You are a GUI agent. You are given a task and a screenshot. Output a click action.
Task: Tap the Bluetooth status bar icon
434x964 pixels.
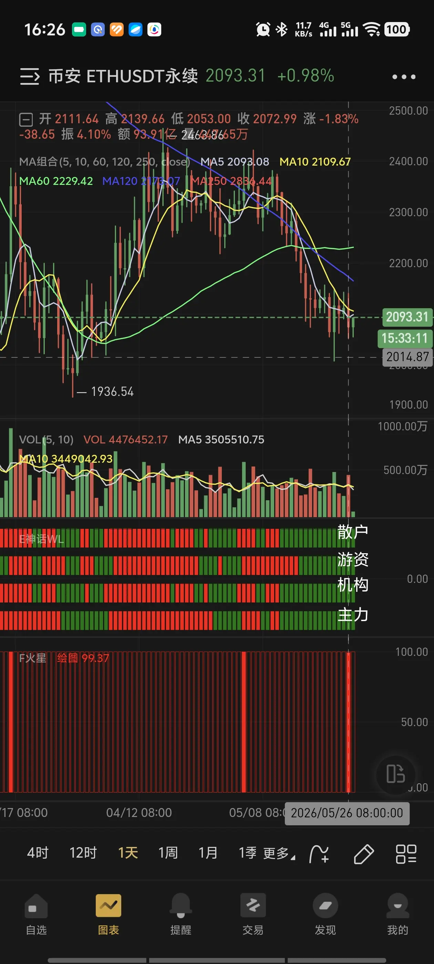[x=282, y=29]
